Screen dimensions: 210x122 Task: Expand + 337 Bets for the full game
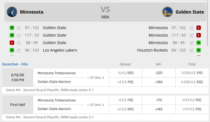[x=95, y=78]
